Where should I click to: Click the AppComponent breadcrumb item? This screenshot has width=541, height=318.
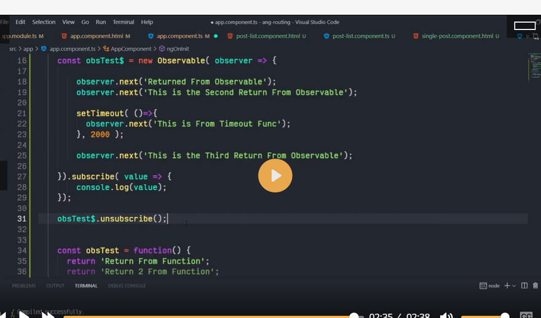coord(130,48)
